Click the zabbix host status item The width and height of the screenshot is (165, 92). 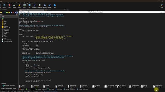(x=22, y=89)
